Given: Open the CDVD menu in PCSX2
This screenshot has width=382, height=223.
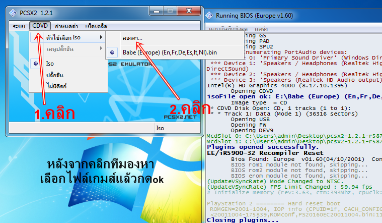Looking at the screenshot, I should [40, 26].
